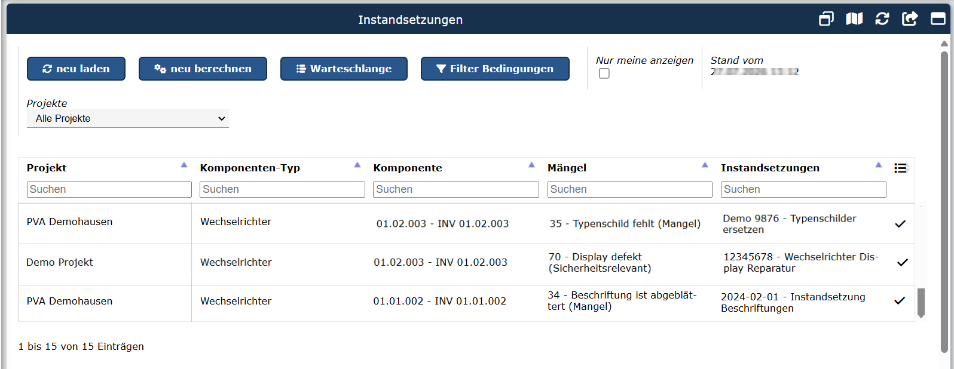This screenshot has width=954, height=369.
Task: Select '01.01.002 - INV 01.01.002' cell
Action: pos(440,301)
